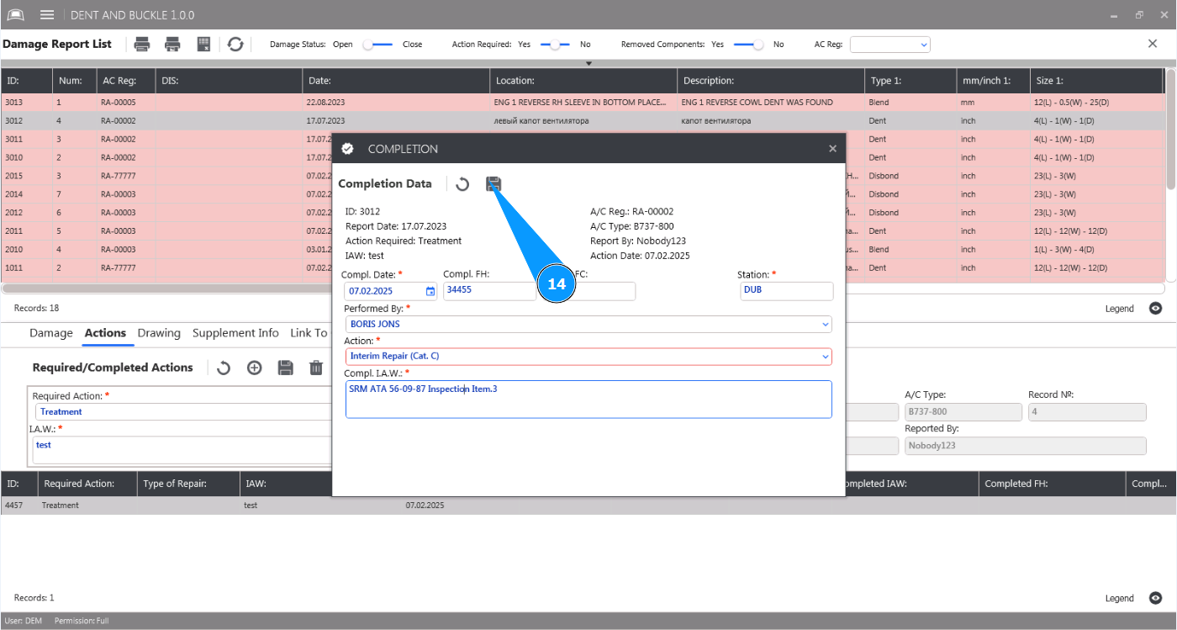
Task: Toggle the Damage Status Open/Close switch
Action: pos(377,45)
